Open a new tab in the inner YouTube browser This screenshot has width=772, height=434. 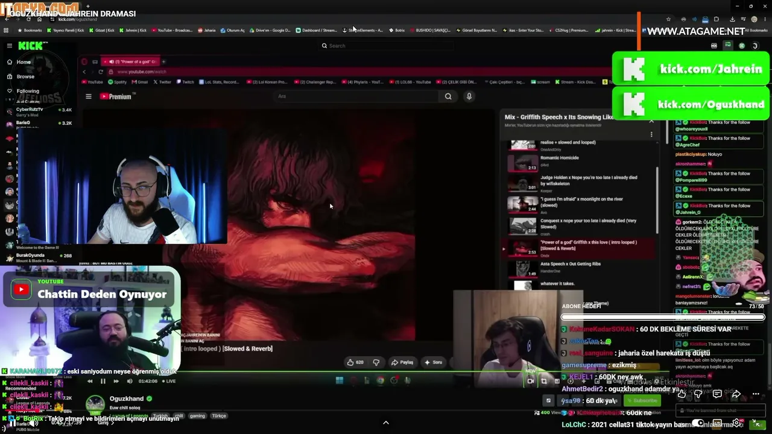click(x=163, y=61)
